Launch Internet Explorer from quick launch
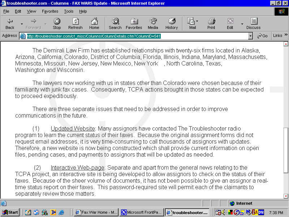The height and width of the screenshot is (217, 289). click(61, 212)
